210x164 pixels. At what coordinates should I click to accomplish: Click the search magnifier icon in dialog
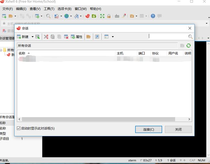click(190, 37)
